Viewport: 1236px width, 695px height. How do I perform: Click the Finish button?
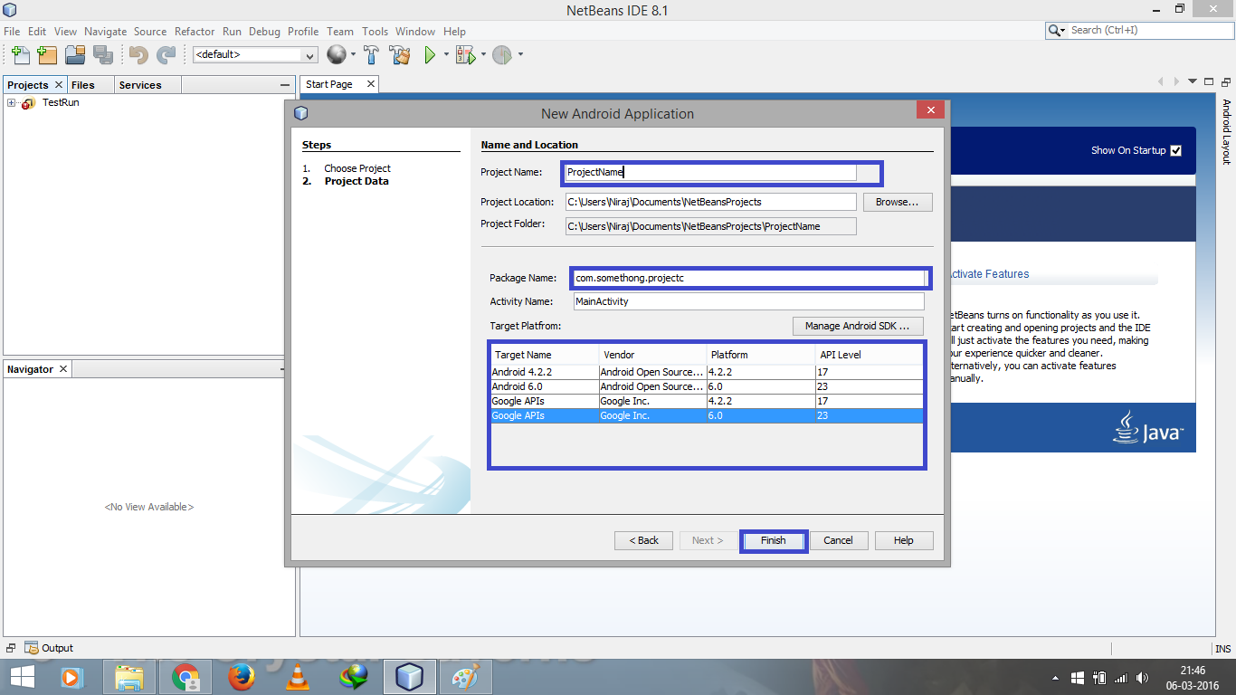[x=774, y=540]
